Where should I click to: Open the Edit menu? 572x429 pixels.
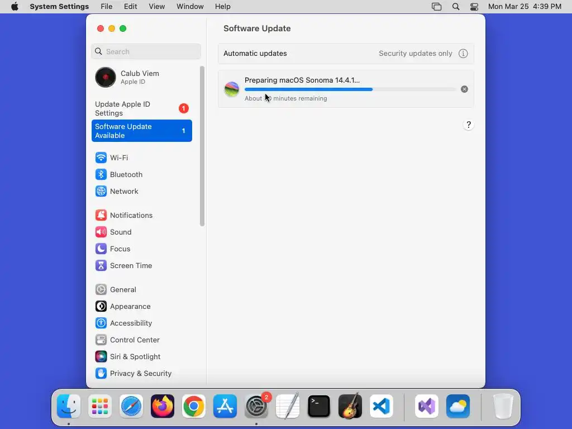[130, 7]
